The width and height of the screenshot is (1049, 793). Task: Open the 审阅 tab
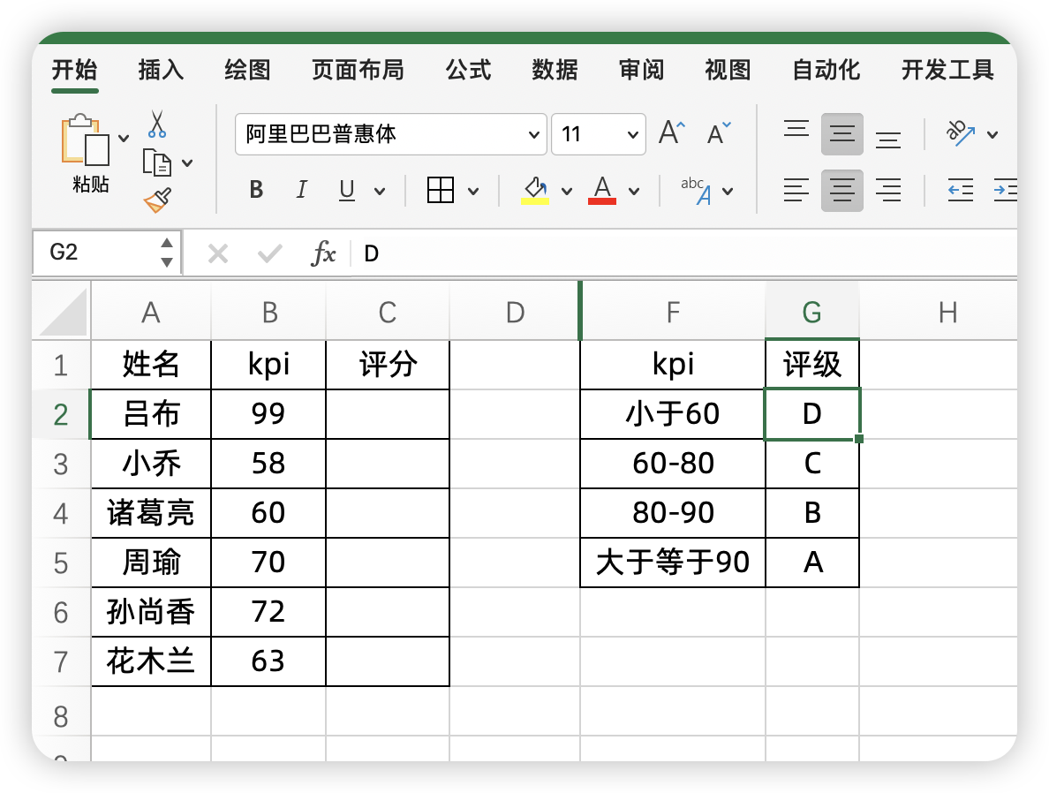click(x=642, y=70)
